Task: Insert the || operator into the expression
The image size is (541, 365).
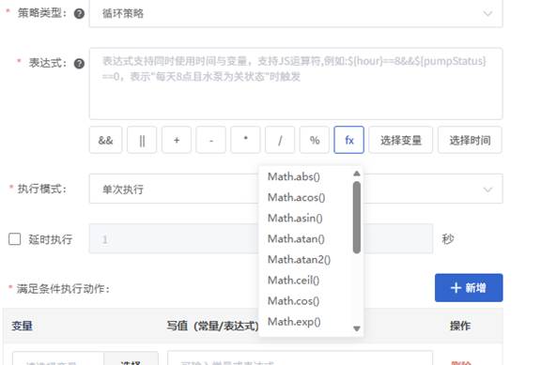Action: (142, 140)
